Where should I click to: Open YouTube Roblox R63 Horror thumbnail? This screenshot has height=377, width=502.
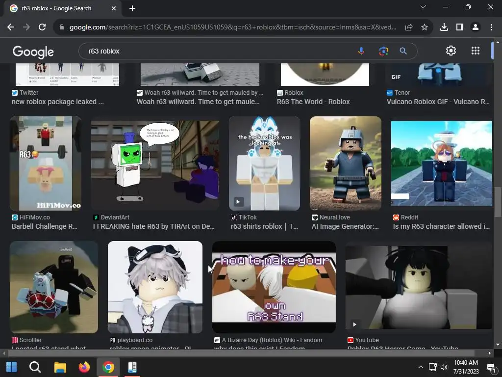coord(419,287)
